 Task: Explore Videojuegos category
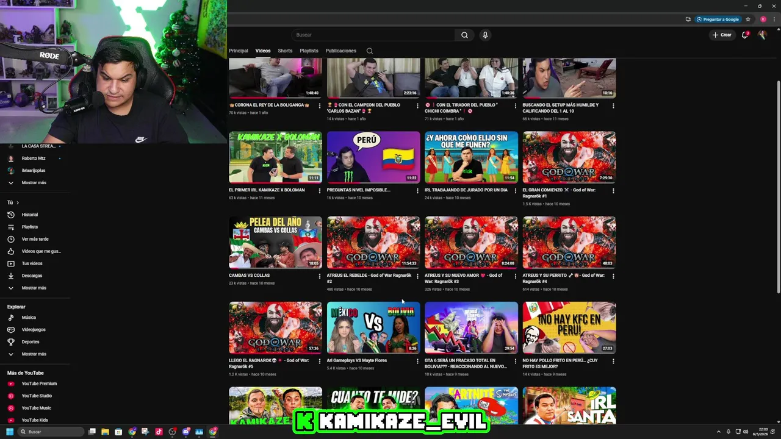tap(34, 329)
